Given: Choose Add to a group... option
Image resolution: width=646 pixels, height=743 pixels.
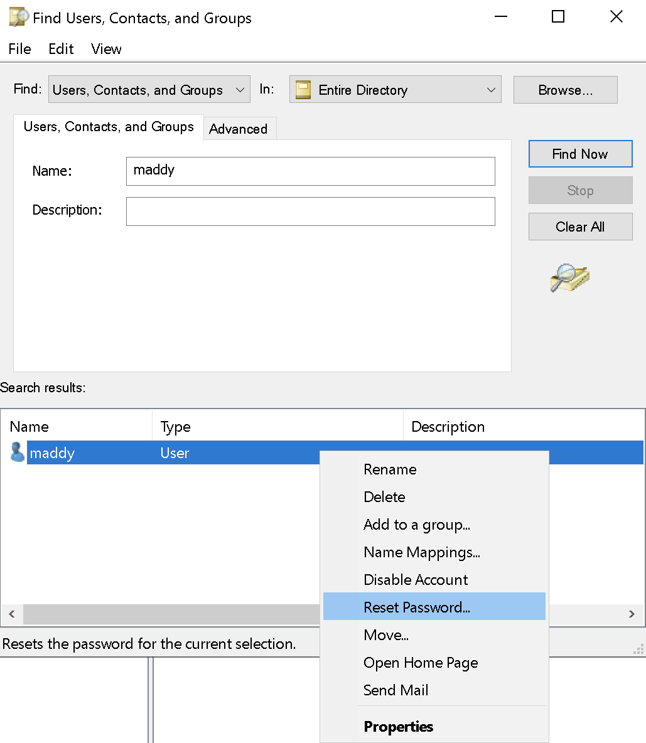Looking at the screenshot, I should coord(417,525).
